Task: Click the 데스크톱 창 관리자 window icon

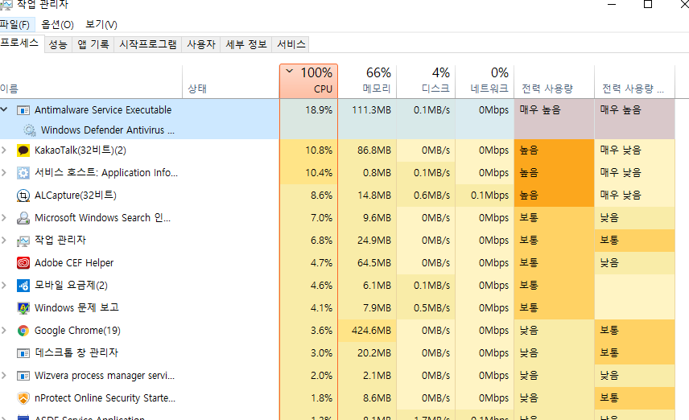Action: coord(23,353)
